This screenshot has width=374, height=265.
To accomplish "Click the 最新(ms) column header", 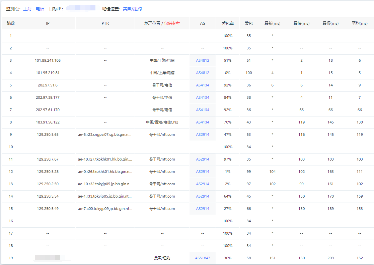I will pos(273,23).
